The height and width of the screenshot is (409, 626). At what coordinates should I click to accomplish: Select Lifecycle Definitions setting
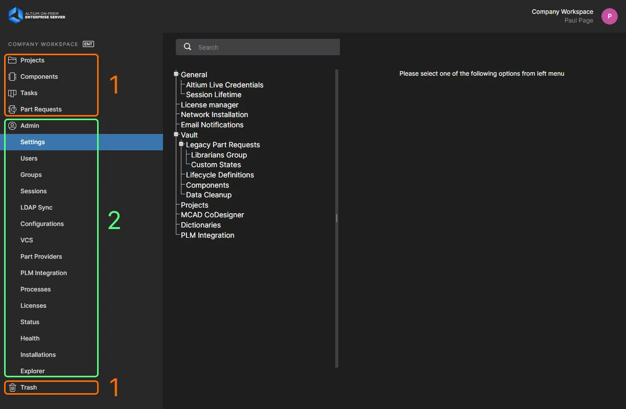tap(220, 175)
